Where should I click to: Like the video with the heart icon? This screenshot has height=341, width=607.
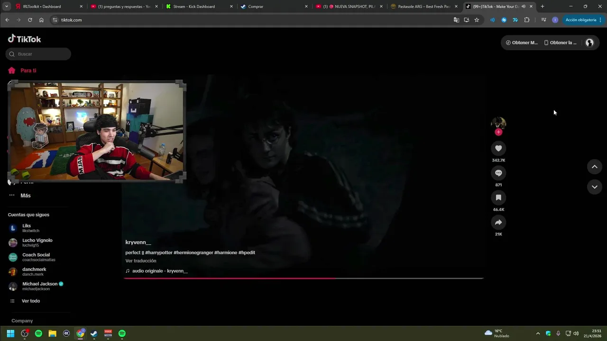pos(498,148)
